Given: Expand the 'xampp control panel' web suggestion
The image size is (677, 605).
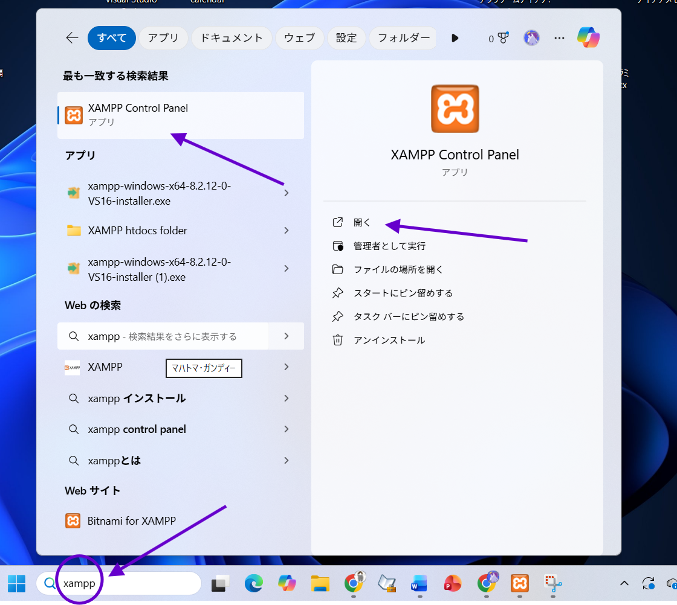Looking at the screenshot, I should pyautogui.click(x=287, y=429).
